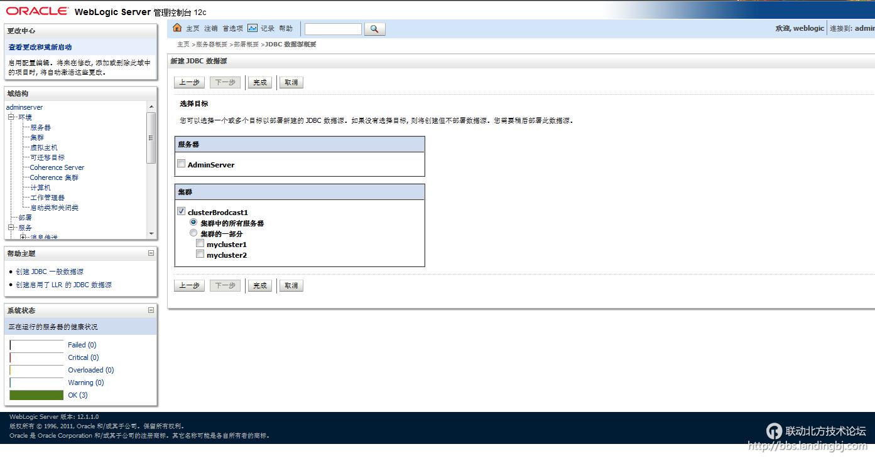875x459 pixels.
Task: Expand the 消息传送 tree node
Action: pos(23,237)
